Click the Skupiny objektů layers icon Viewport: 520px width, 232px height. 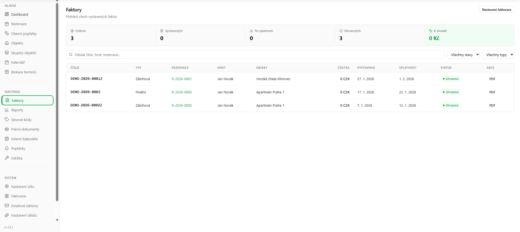pyautogui.click(x=7, y=53)
